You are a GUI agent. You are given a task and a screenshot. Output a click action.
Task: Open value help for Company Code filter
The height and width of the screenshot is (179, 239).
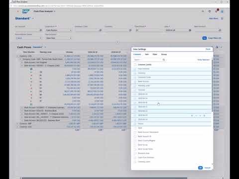pos(101,30)
